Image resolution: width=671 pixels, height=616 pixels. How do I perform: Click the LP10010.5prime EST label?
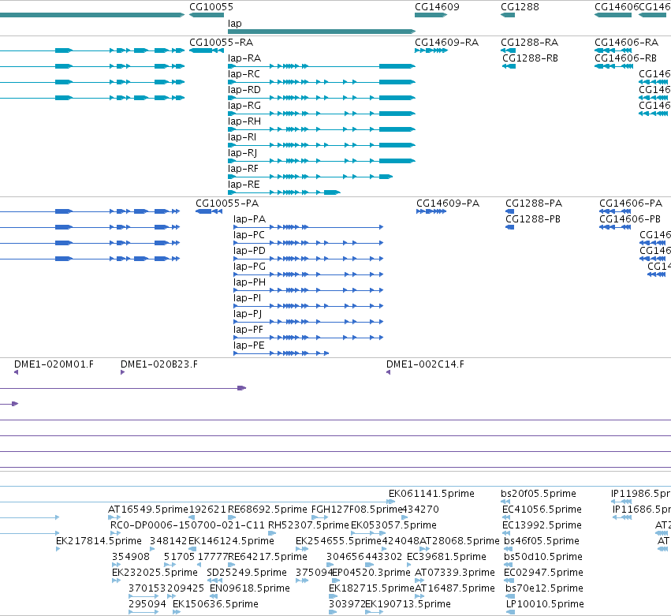point(545,604)
